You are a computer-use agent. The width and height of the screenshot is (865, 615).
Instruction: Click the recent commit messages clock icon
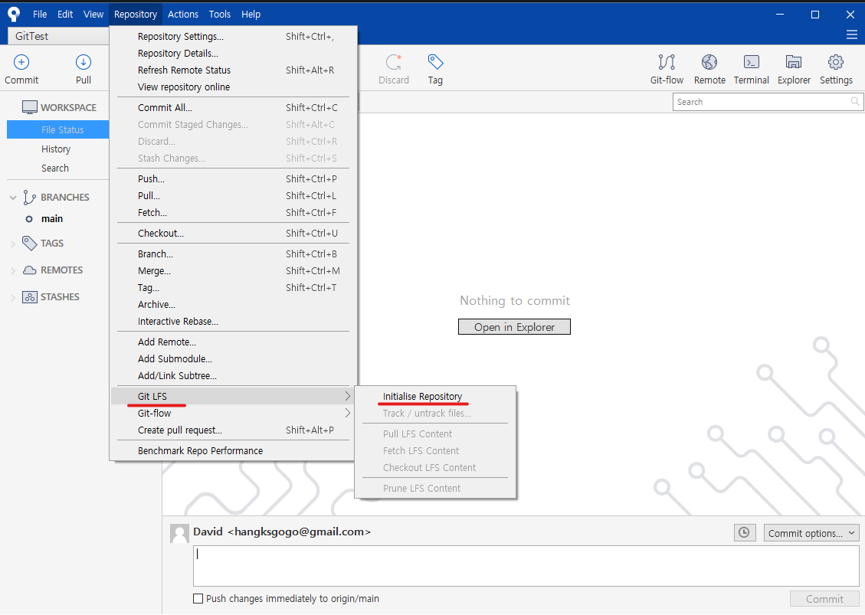coord(744,532)
